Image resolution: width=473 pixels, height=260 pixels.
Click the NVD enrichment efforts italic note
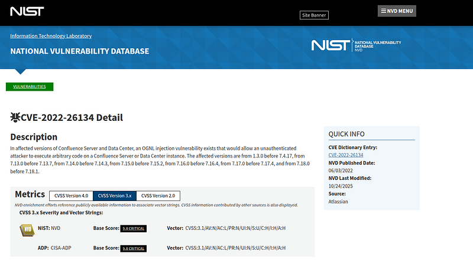coord(156,205)
